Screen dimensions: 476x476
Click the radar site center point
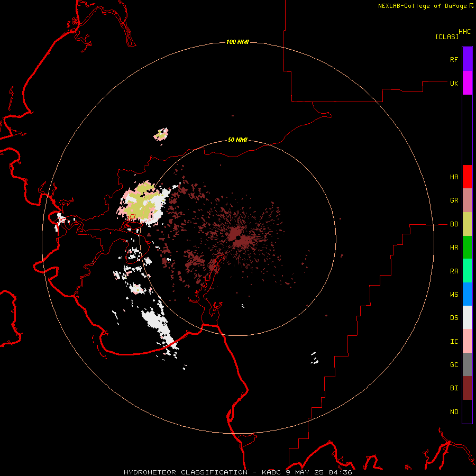pyautogui.click(x=239, y=238)
